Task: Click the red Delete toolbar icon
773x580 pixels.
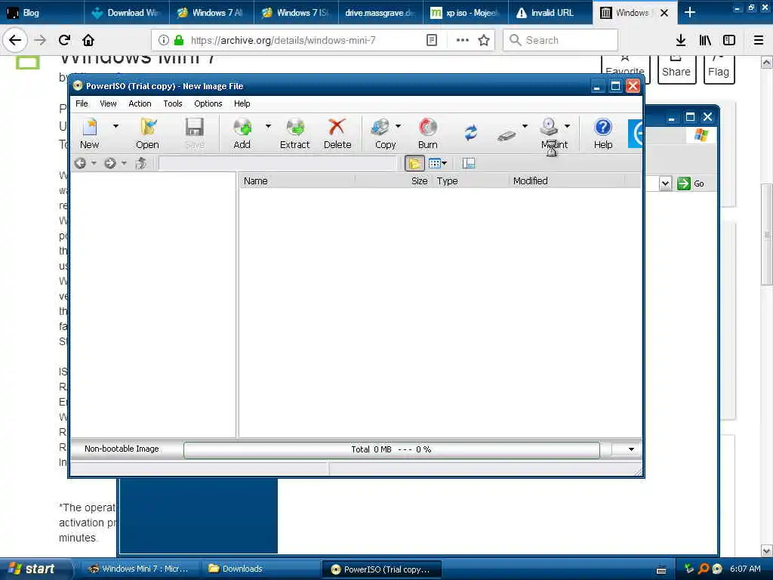Action: (337, 127)
